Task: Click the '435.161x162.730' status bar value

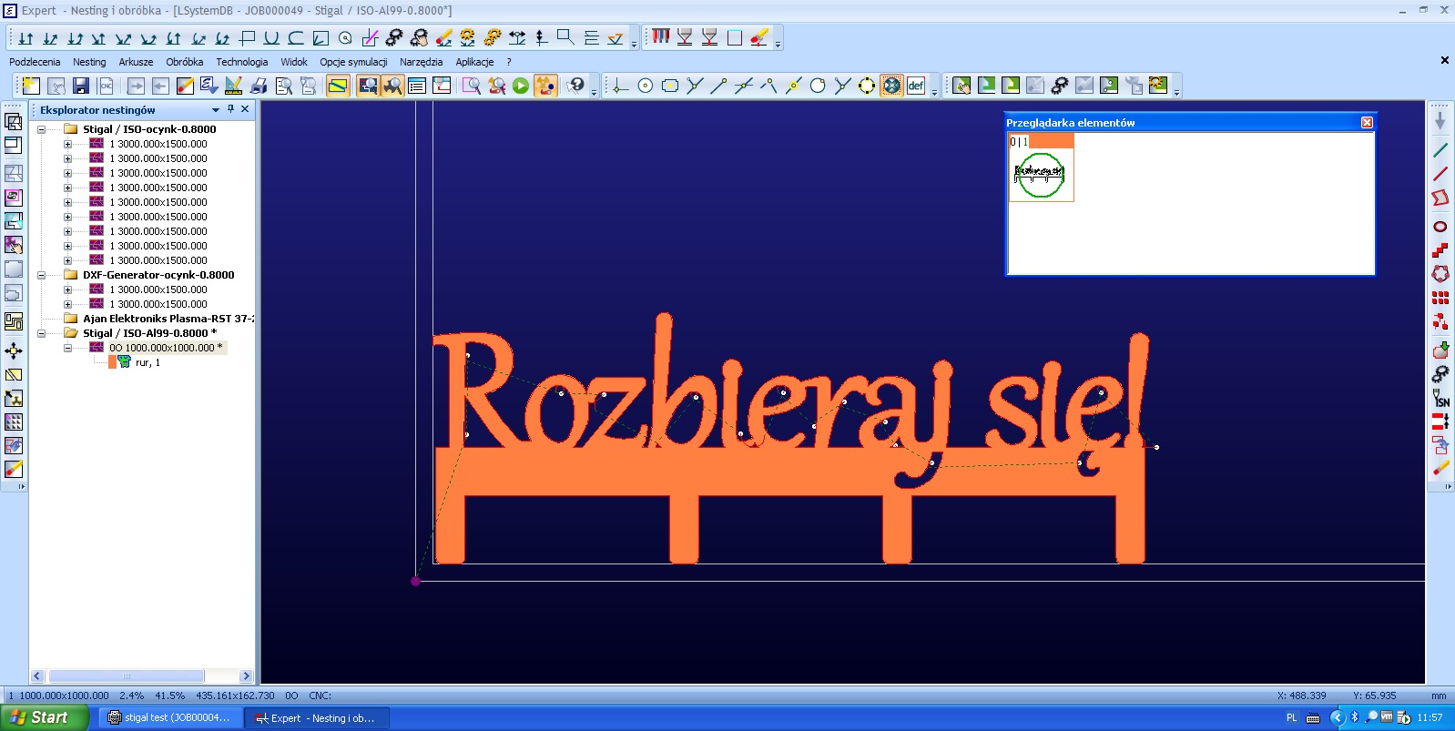Action: click(235, 695)
